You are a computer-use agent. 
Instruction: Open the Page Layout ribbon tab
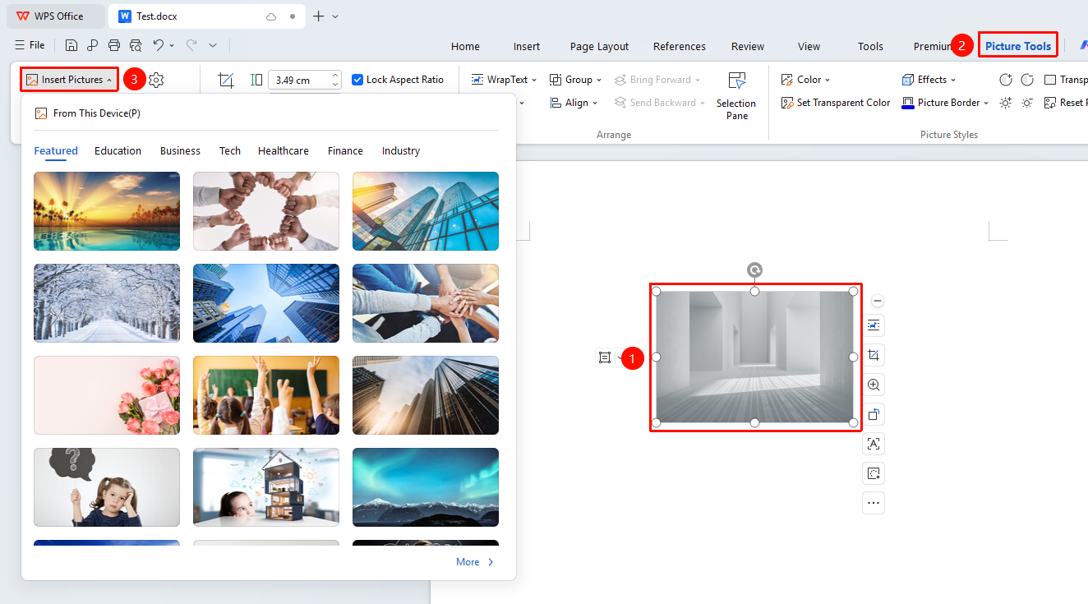coord(599,46)
